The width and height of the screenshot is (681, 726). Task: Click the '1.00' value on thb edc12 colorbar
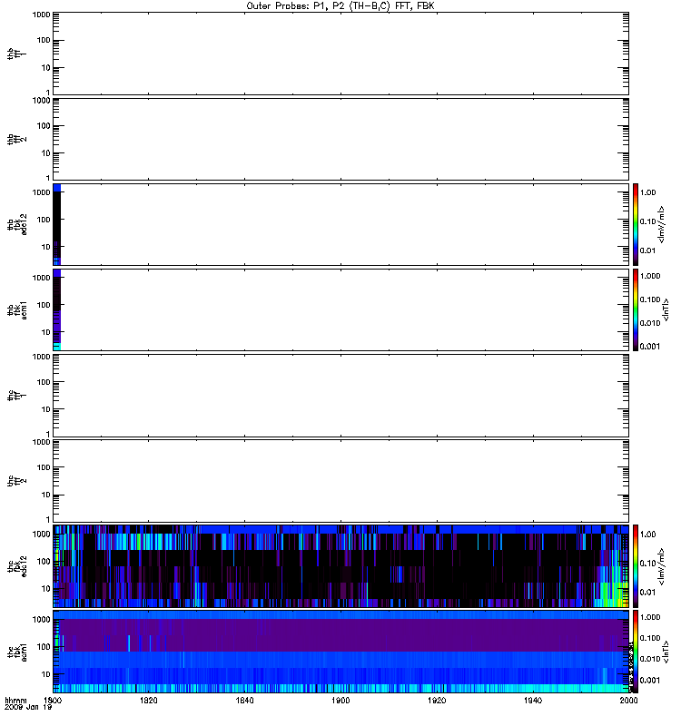tap(647, 192)
